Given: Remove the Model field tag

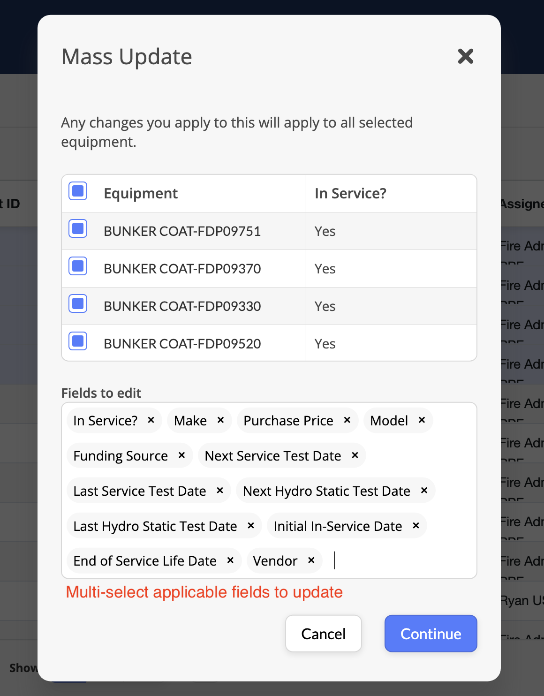Looking at the screenshot, I should (x=422, y=420).
